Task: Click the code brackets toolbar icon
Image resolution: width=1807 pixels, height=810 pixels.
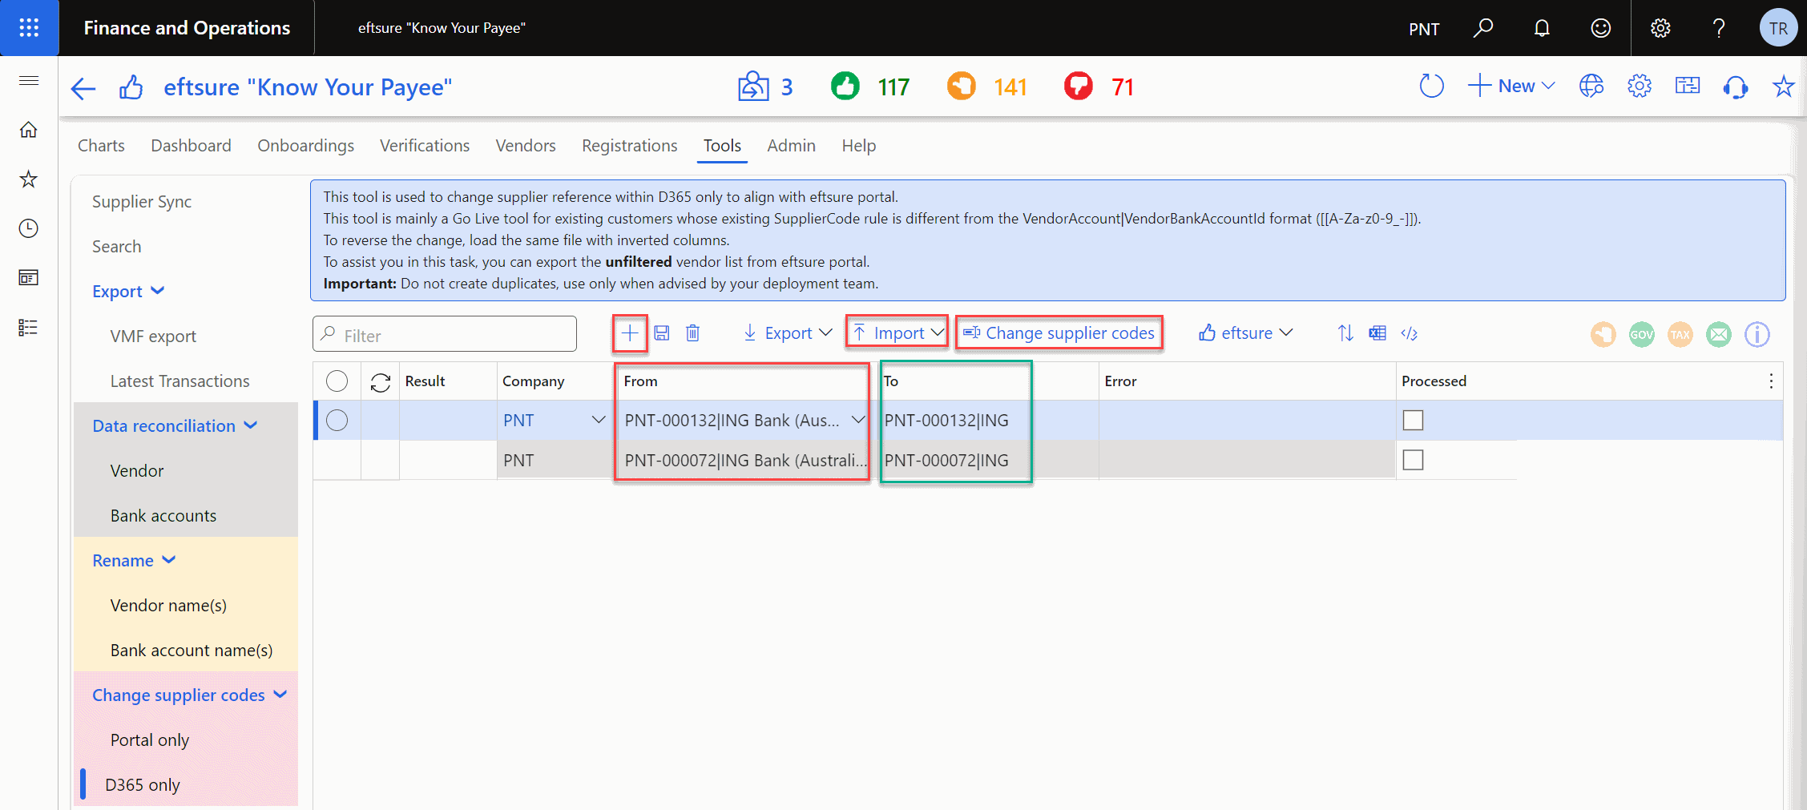Action: 1410,333
